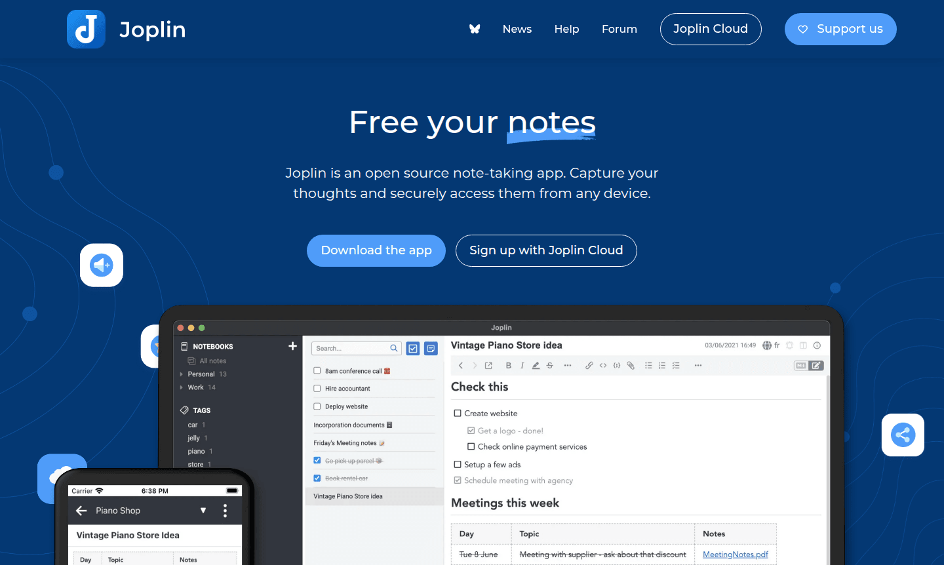Click the floating megaphone icon
The image size is (944, 565).
[x=102, y=265]
